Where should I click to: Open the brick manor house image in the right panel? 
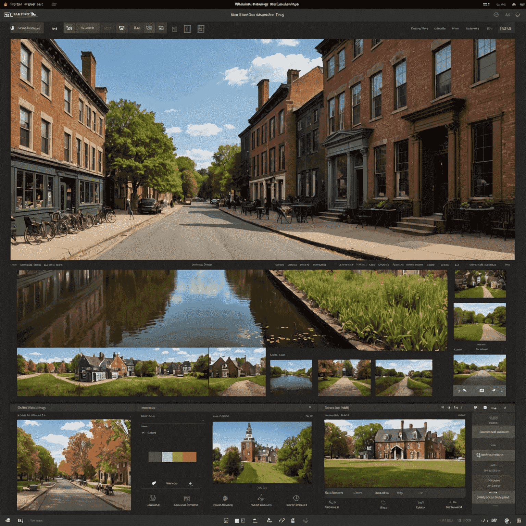click(x=394, y=453)
